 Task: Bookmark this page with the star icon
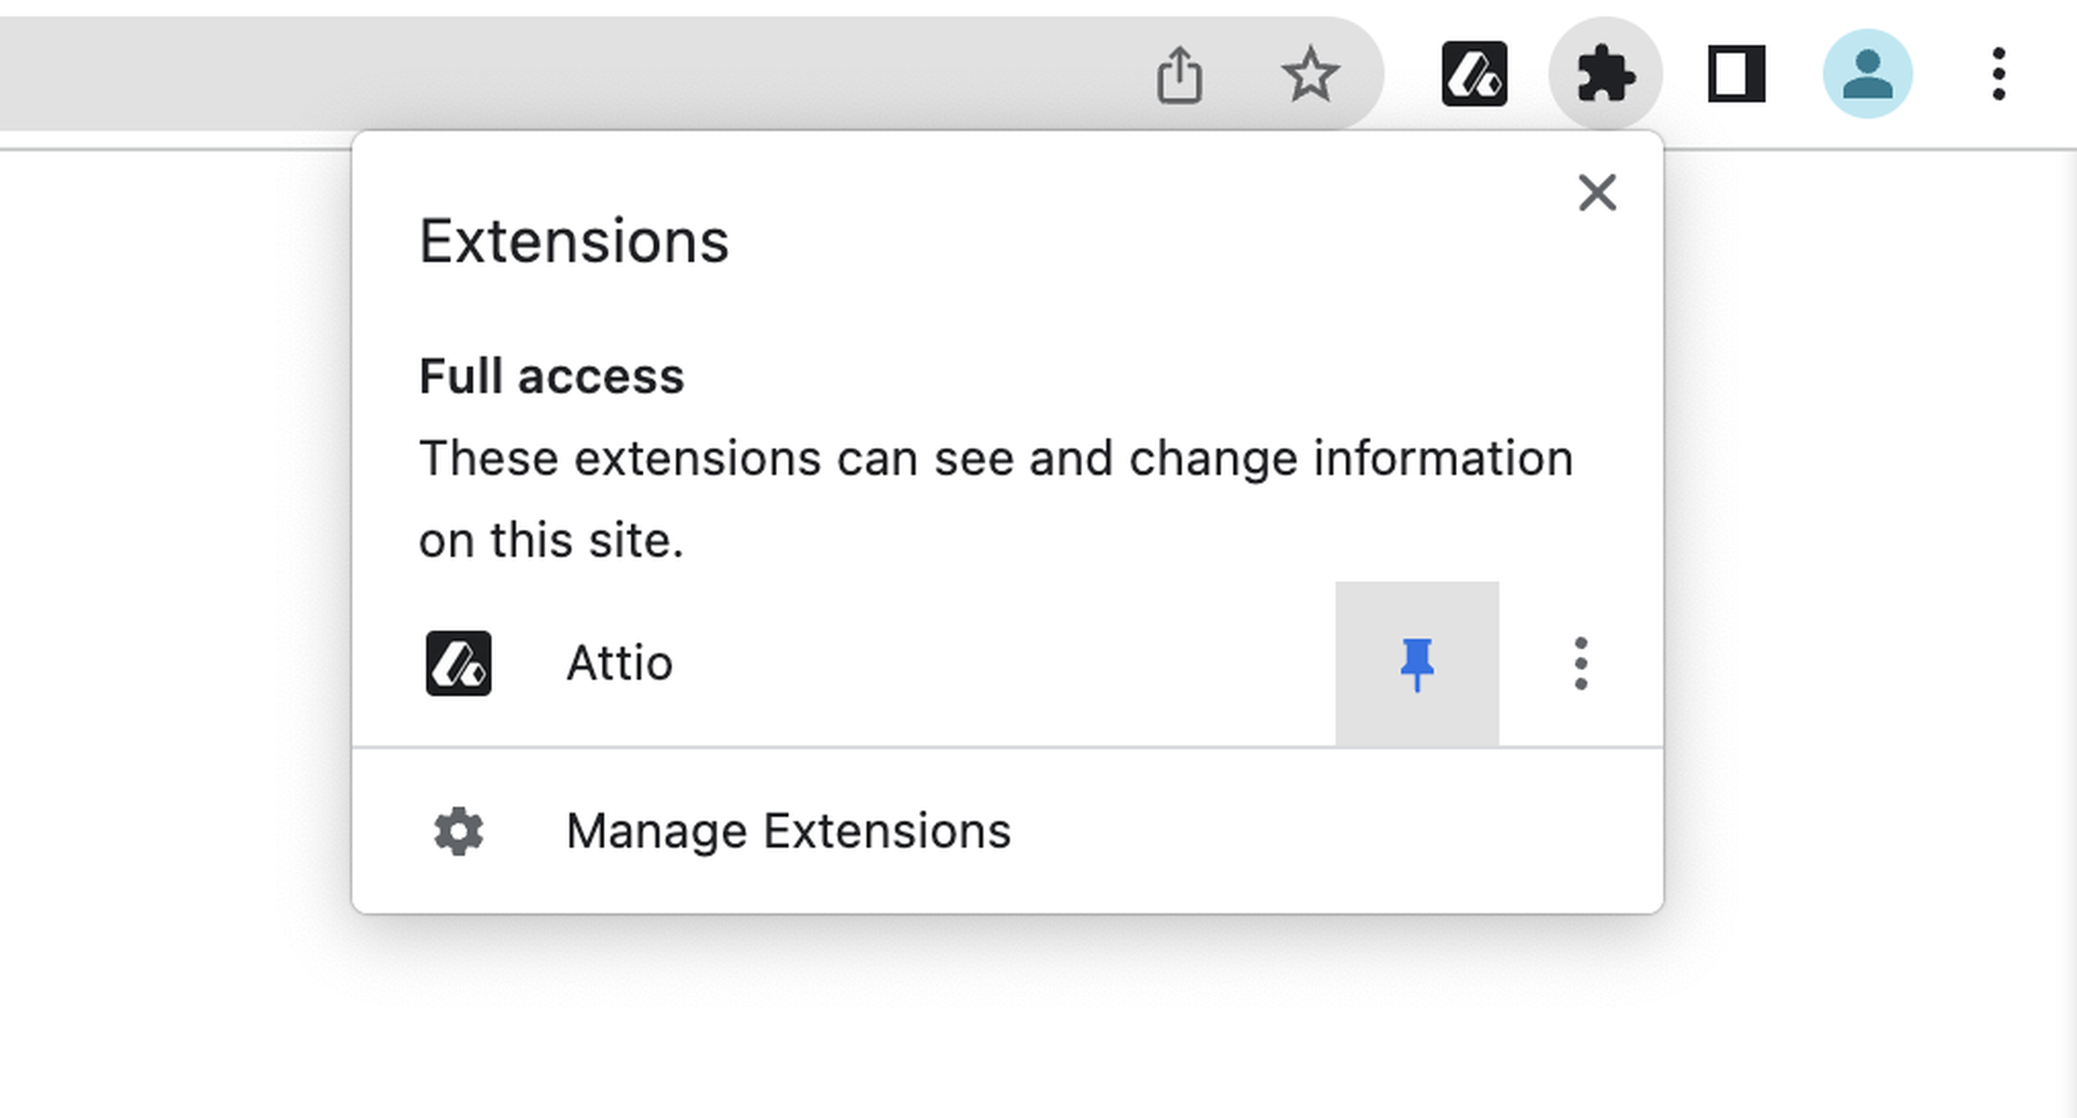point(1310,75)
